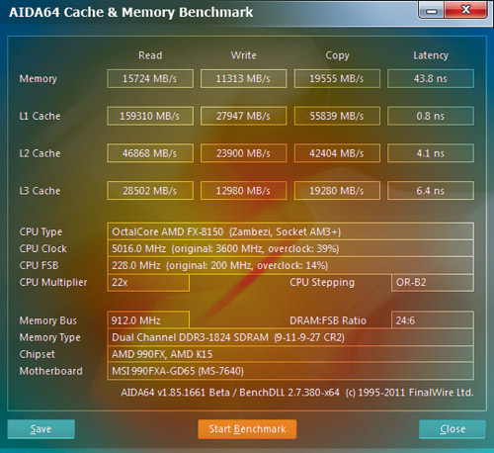Click the CPU FSB 228.0 MHz field

(x=290, y=265)
